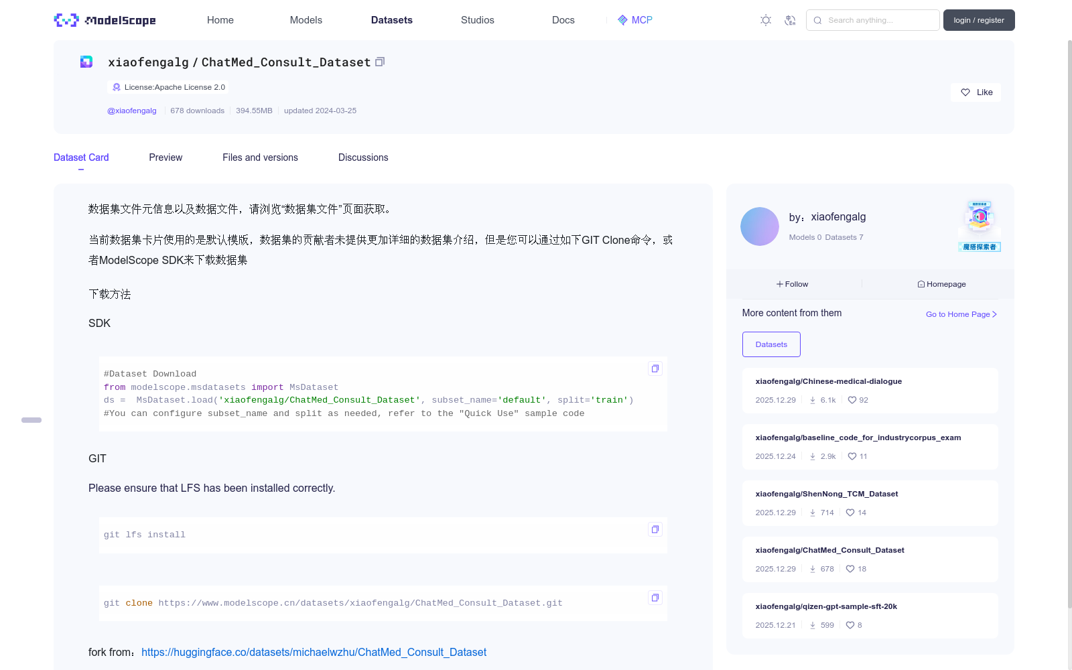This screenshot has height=670, width=1072.
Task: Click the house icon next to Homepage
Action: point(921,284)
